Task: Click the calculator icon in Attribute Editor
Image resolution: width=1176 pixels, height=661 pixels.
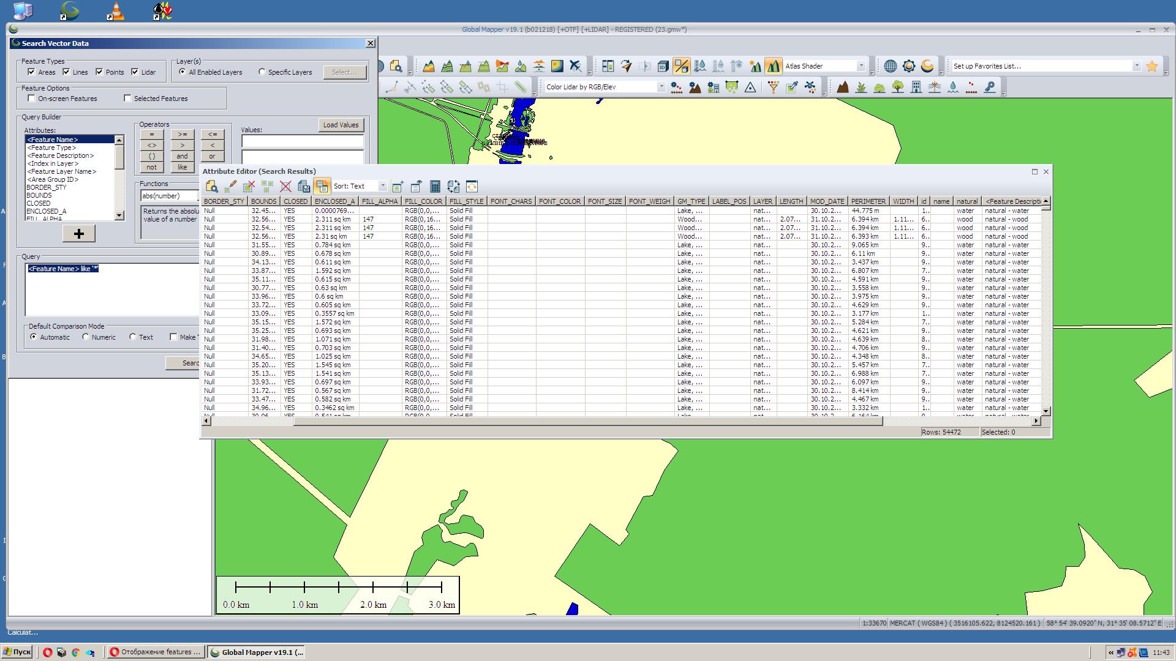Action: coord(435,187)
